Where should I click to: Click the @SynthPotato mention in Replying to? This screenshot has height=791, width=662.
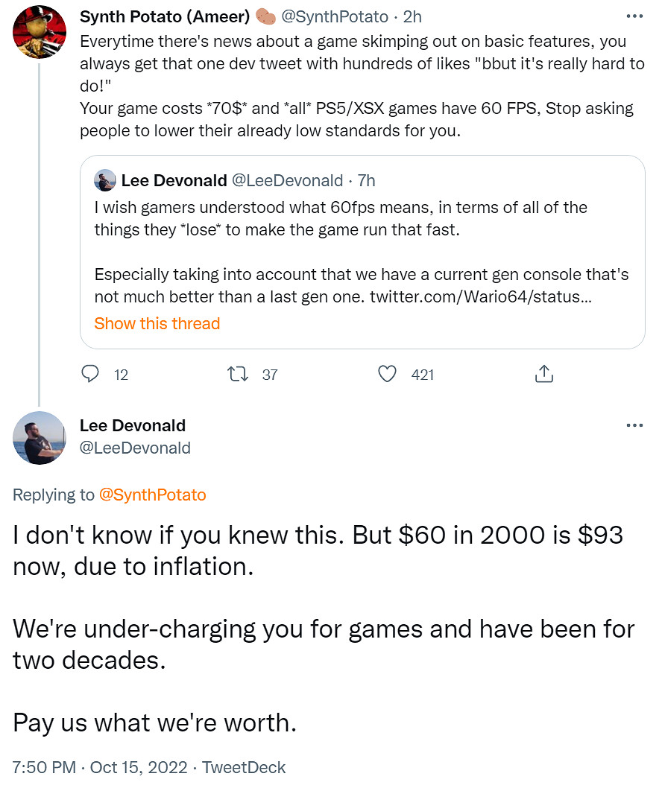(x=152, y=495)
